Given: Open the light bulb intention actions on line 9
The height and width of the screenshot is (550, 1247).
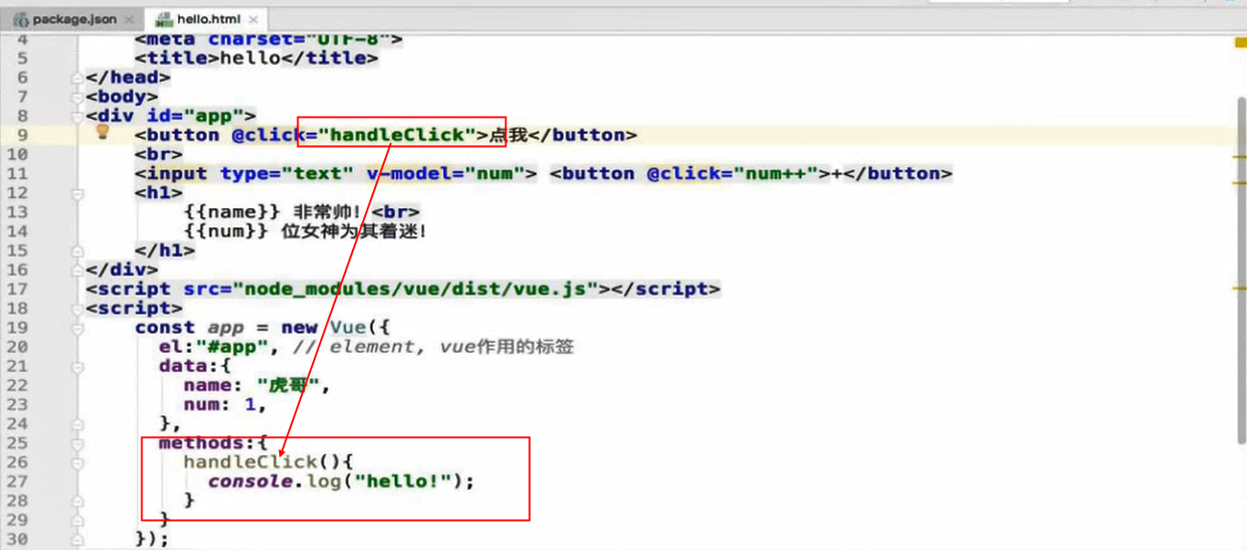Looking at the screenshot, I should [x=103, y=132].
